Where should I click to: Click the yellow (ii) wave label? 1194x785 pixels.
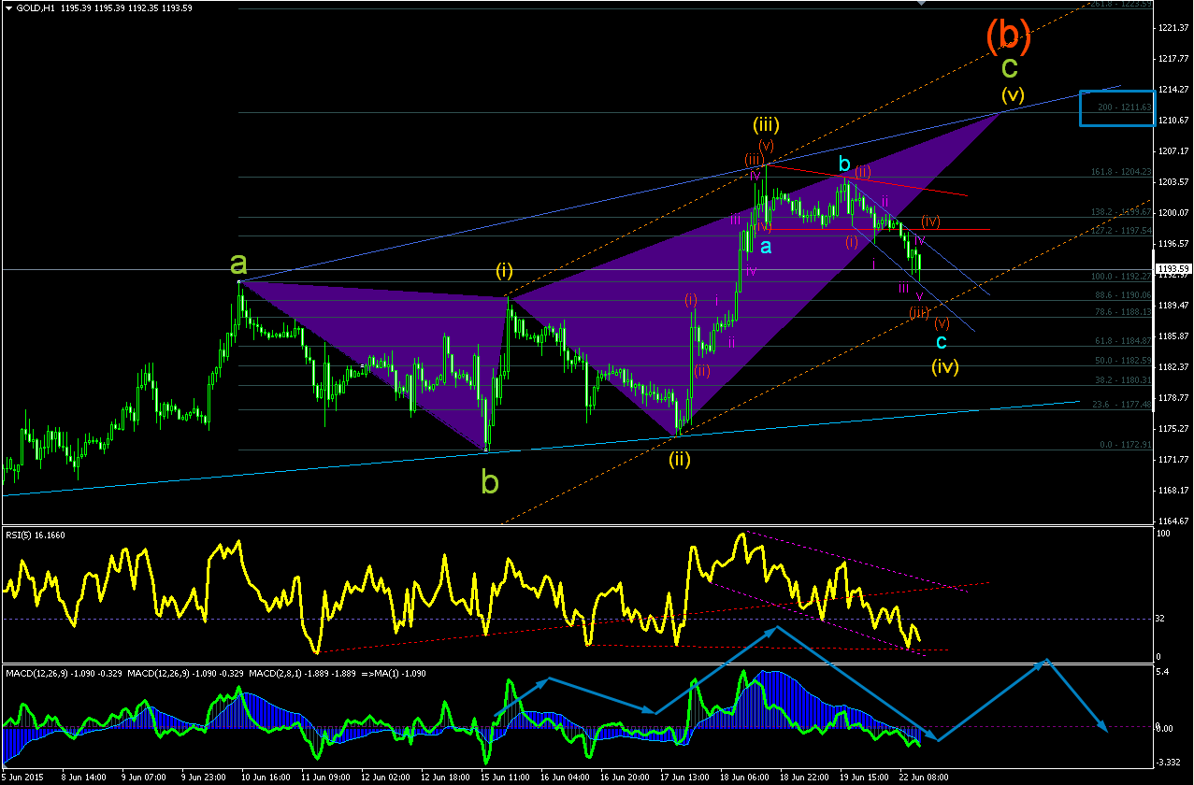click(679, 459)
